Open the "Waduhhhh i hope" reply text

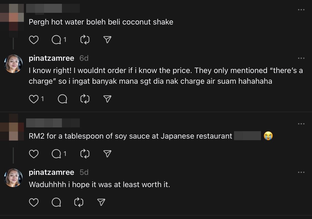coord(99,185)
